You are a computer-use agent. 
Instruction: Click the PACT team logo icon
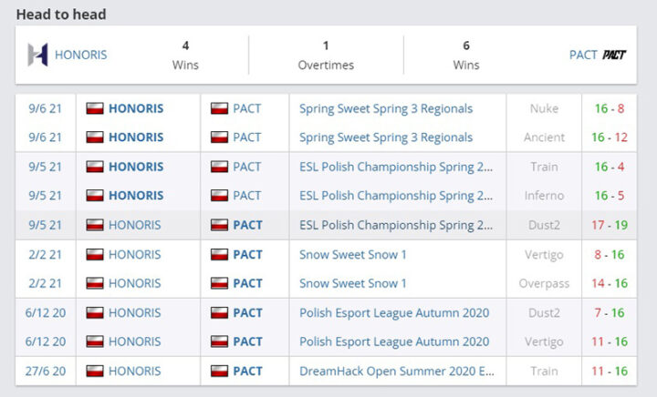point(614,55)
